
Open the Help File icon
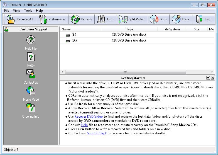31,40
